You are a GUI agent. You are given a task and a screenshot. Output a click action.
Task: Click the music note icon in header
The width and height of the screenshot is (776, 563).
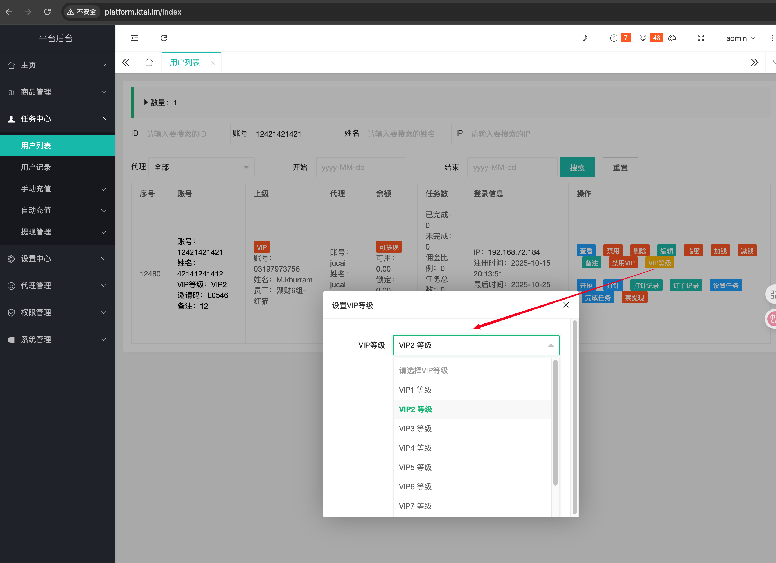[585, 38]
